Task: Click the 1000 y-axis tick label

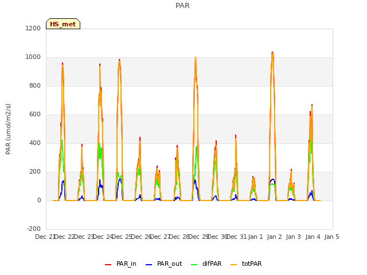Action: click(x=33, y=57)
